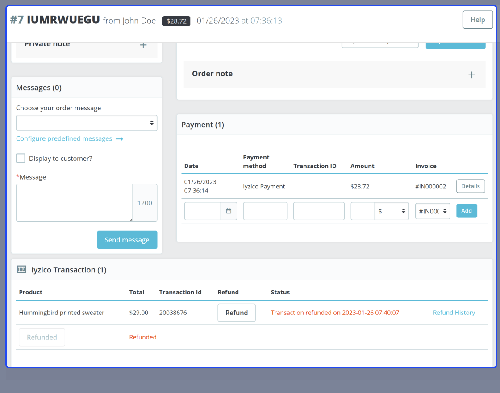Viewport: 500px width, 393px height.
Task: View Details for invoice #IN000002
Action: 471,186
